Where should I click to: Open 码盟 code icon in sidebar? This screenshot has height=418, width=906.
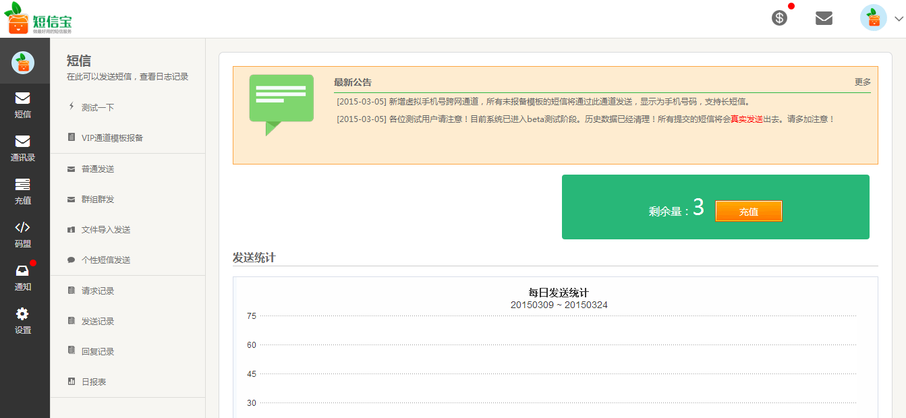click(x=23, y=235)
